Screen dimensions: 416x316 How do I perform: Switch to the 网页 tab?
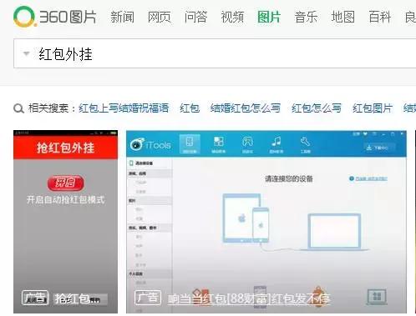point(159,17)
